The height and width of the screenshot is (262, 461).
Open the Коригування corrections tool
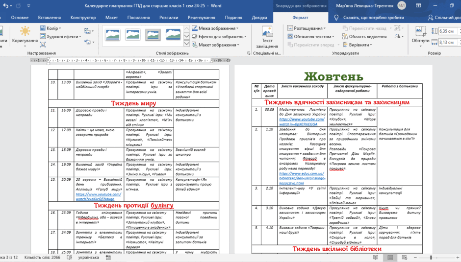pyautogui.click(x=25, y=37)
